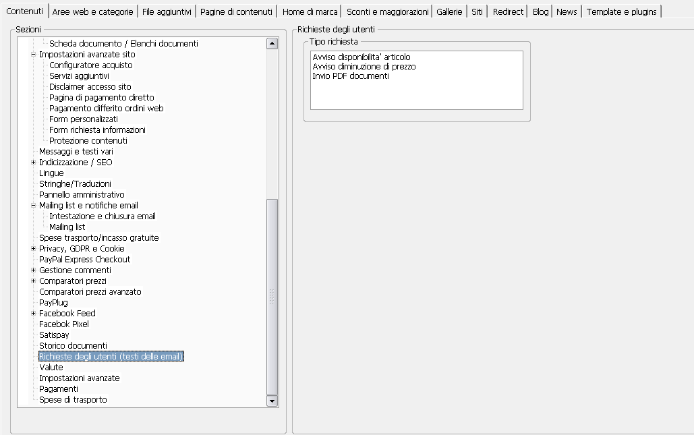The height and width of the screenshot is (435, 694).
Task: Expand the Comparatori prezzi node
Action: tap(33, 281)
